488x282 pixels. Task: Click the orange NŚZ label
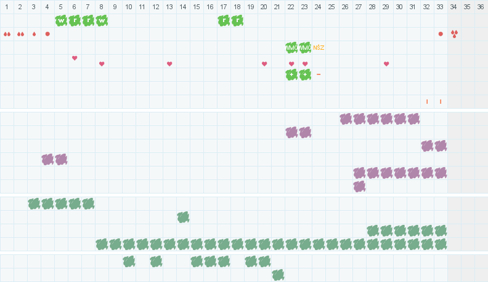coord(319,47)
